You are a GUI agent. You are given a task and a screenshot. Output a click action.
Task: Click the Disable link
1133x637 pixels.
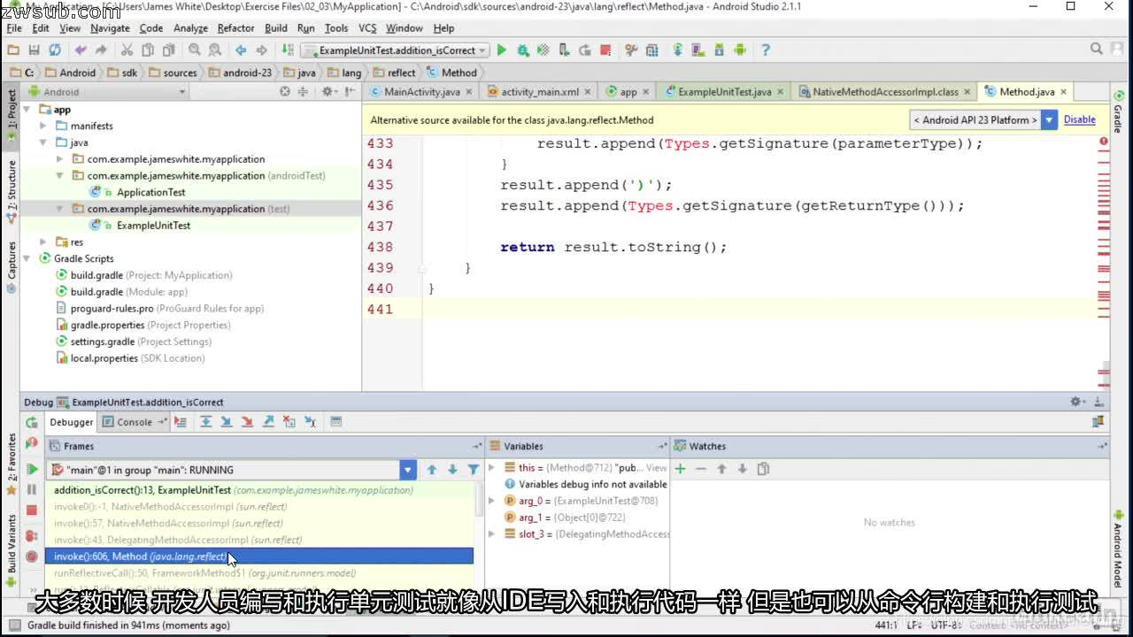pyautogui.click(x=1079, y=119)
